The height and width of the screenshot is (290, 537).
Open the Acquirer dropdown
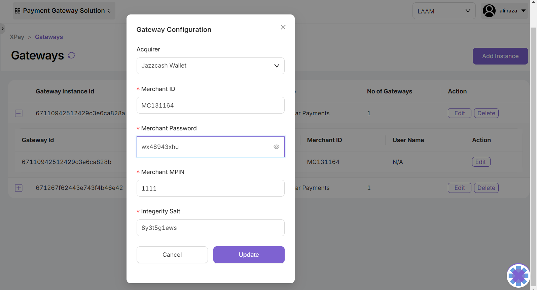(210, 66)
